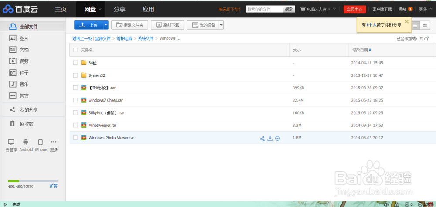Close the share-liked notification popup
Image resolution: width=436 pixels, height=207 pixels.
pyautogui.click(x=407, y=21)
